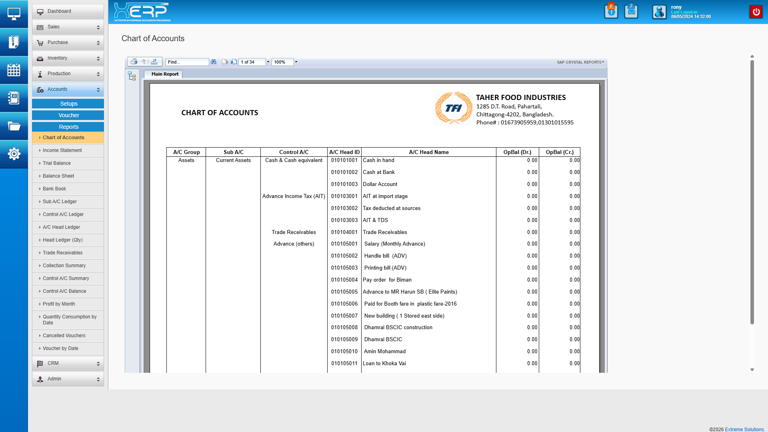Image resolution: width=768 pixels, height=432 pixels.
Task: Click the Find text input field
Action: (187, 62)
